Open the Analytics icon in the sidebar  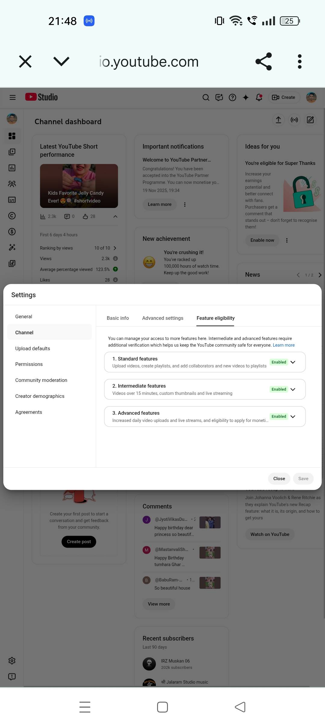(12, 168)
